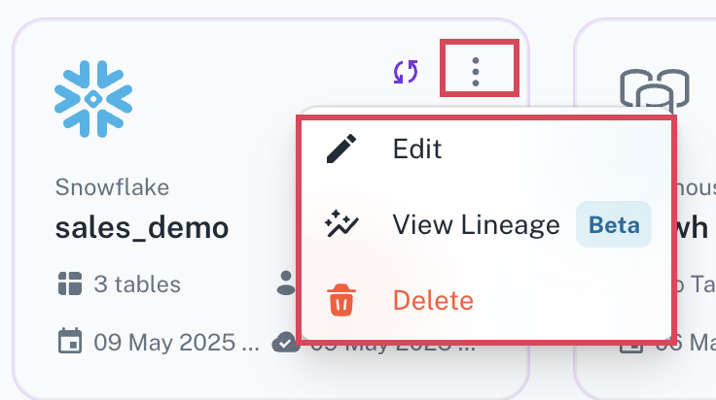Click the tables grid icon
Image resolution: width=716 pixels, height=400 pixels.
70,283
